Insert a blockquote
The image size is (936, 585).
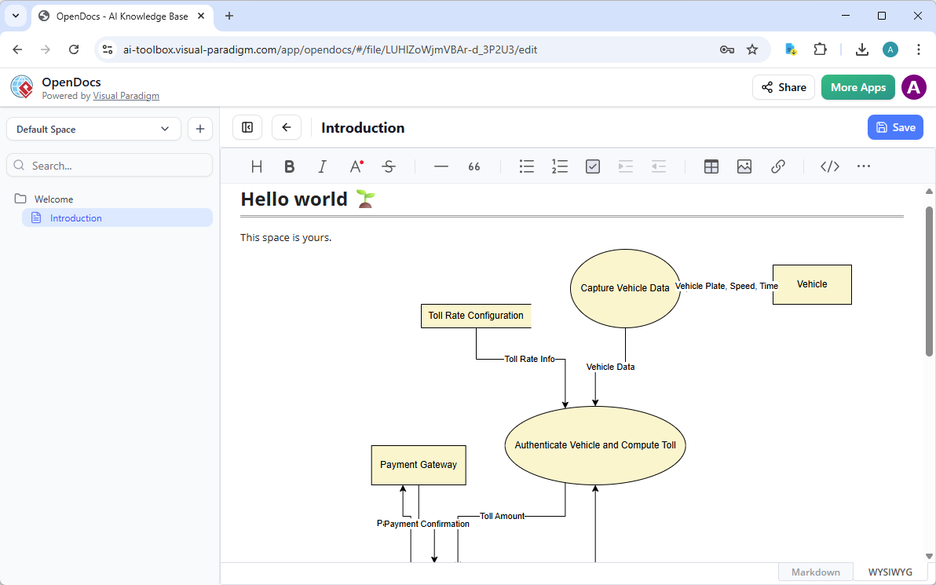(x=473, y=166)
